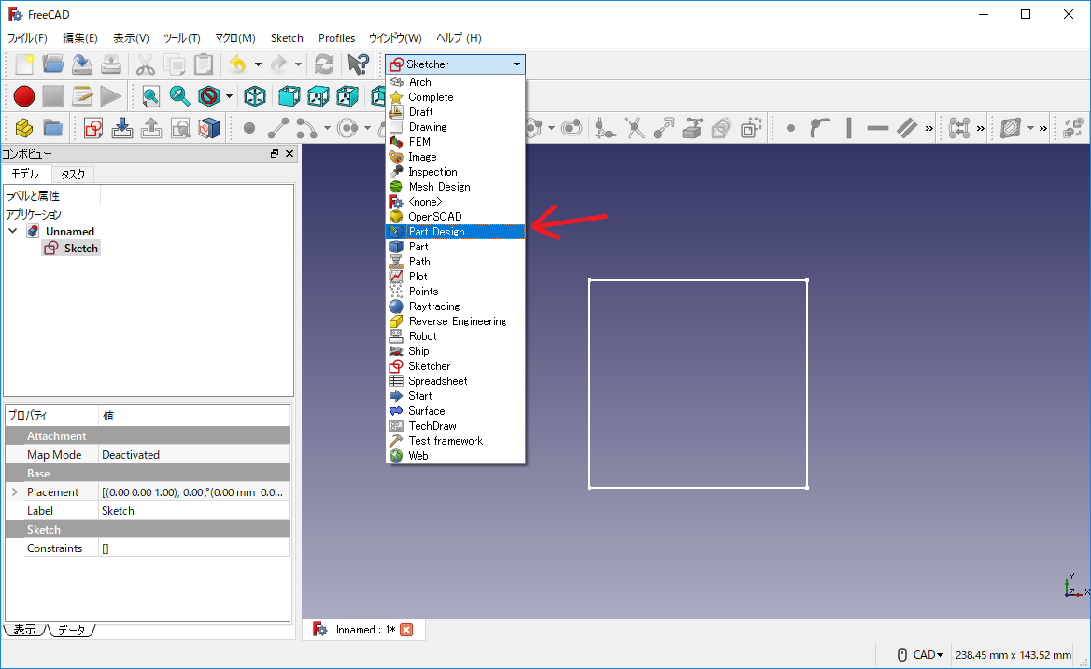The height and width of the screenshot is (669, 1091).
Task: Click the create group folder icon
Action: (53, 128)
